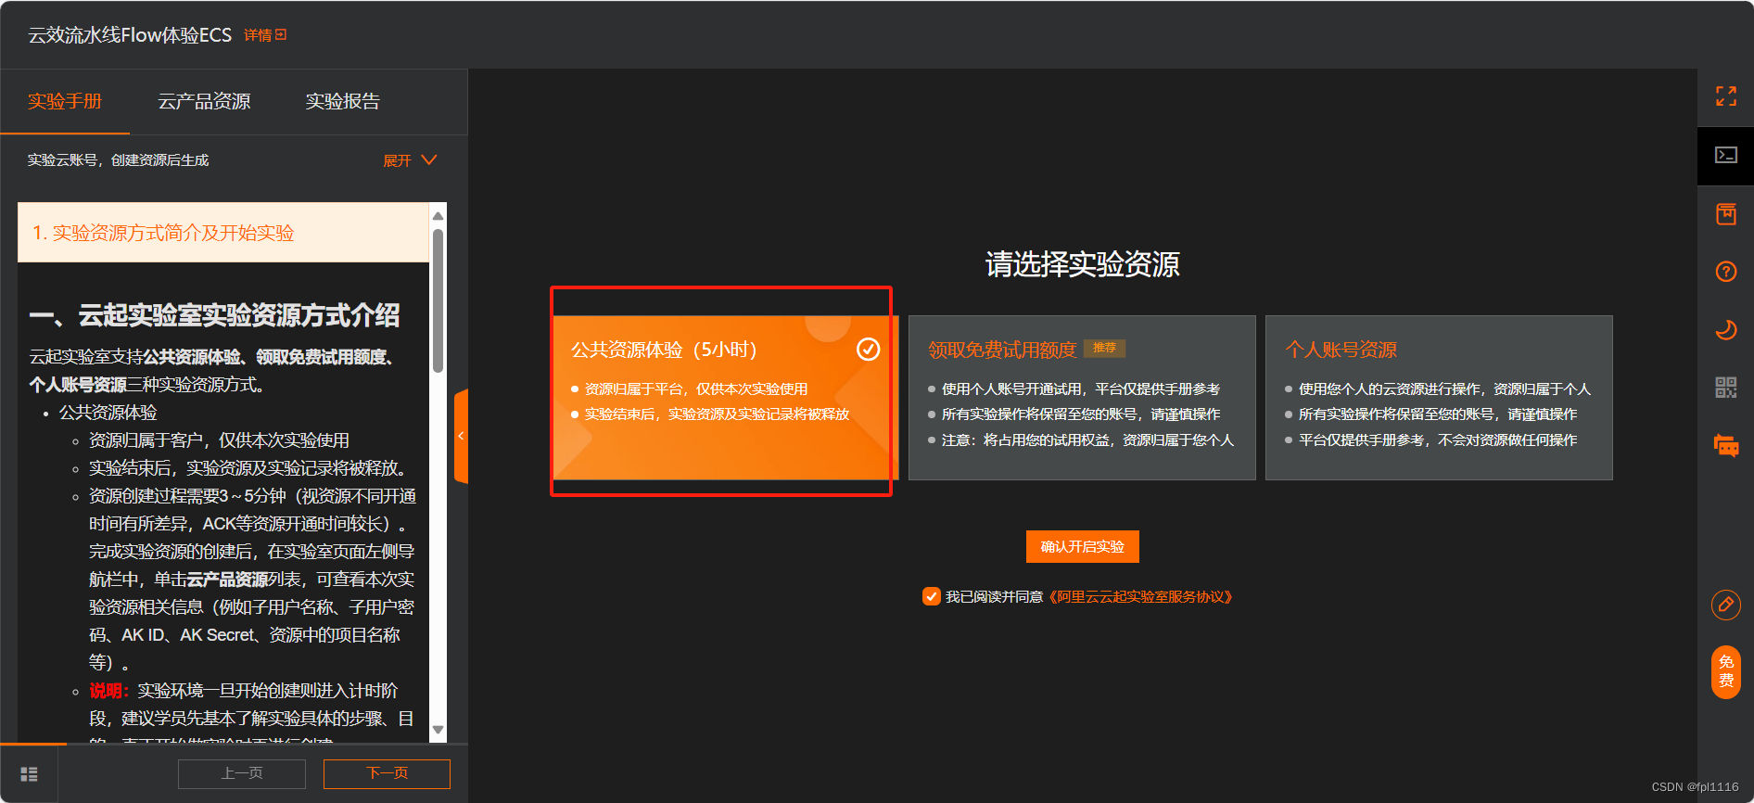Click the circular edit pencil icon

pos(1725,605)
